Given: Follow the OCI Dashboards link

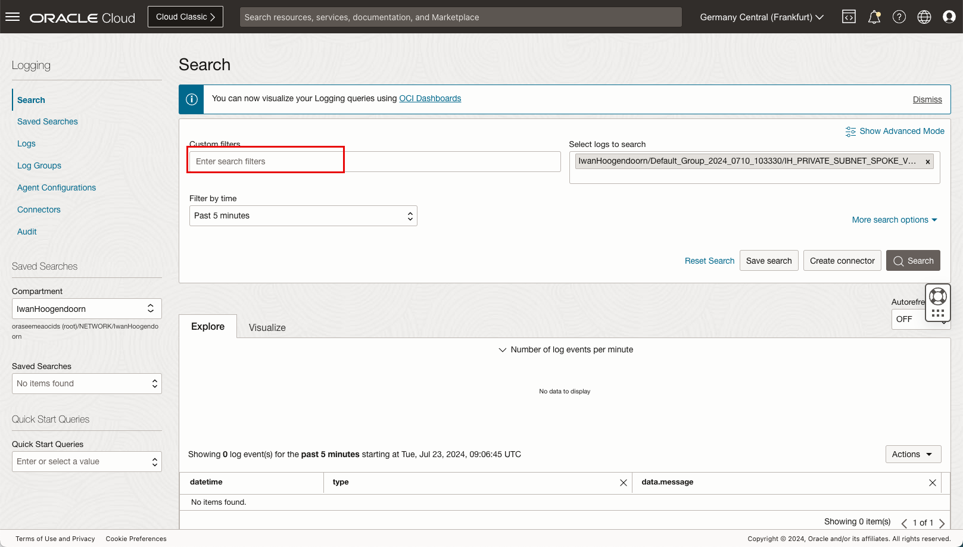Looking at the screenshot, I should (430, 98).
